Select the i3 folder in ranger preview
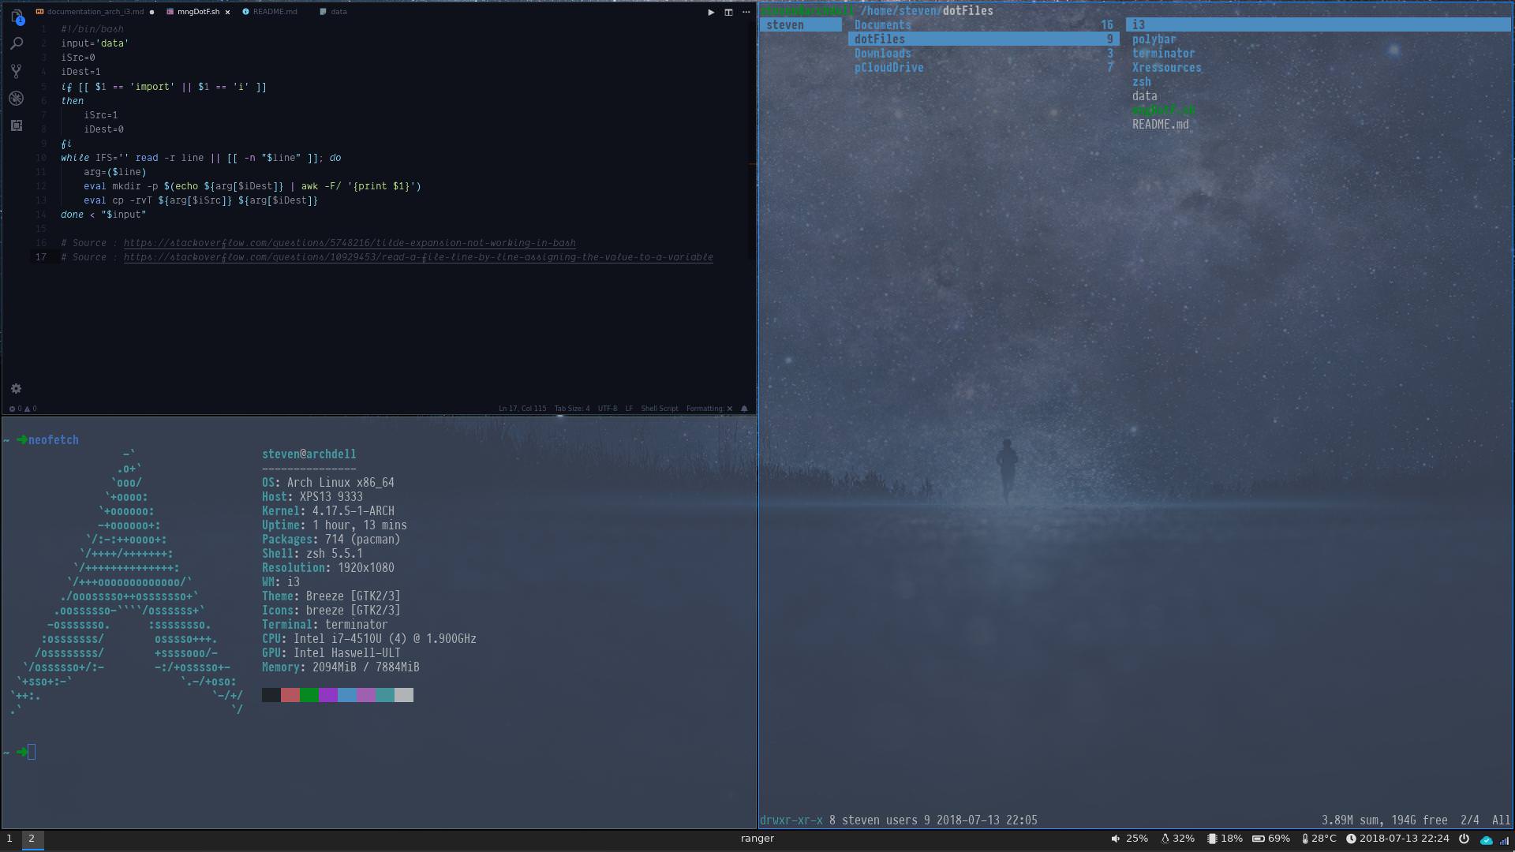This screenshot has height=852, width=1515. [1318, 25]
